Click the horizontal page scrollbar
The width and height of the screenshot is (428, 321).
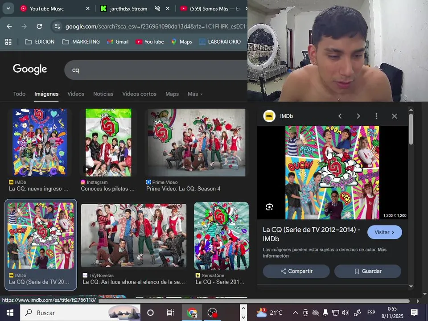(x=254, y=301)
